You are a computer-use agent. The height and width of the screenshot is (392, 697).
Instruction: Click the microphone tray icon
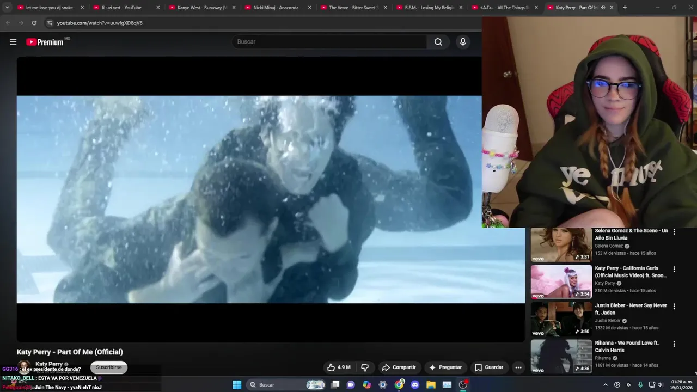click(x=640, y=384)
